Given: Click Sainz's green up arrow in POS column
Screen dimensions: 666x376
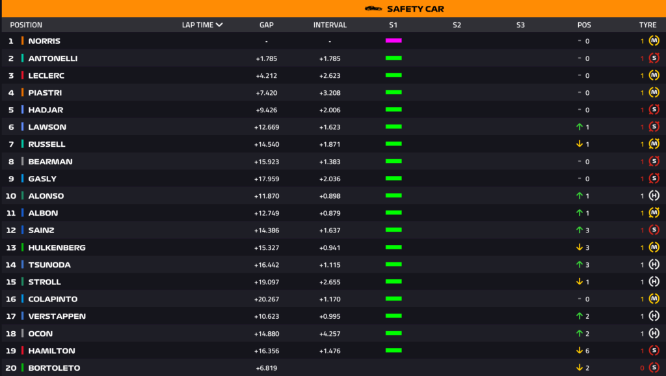Looking at the screenshot, I should pos(579,231).
